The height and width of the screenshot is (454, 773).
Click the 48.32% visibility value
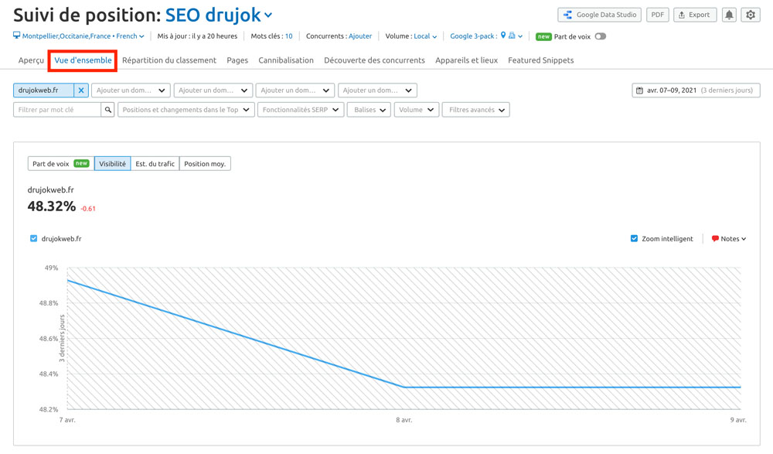click(52, 207)
